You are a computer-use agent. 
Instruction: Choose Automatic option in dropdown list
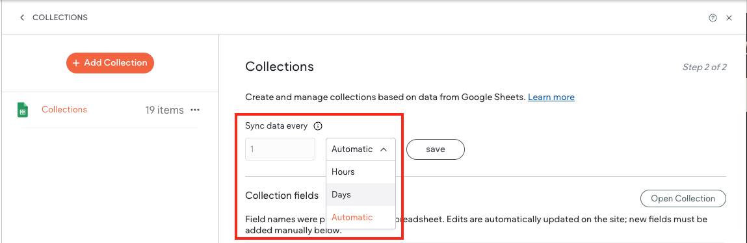click(361, 217)
